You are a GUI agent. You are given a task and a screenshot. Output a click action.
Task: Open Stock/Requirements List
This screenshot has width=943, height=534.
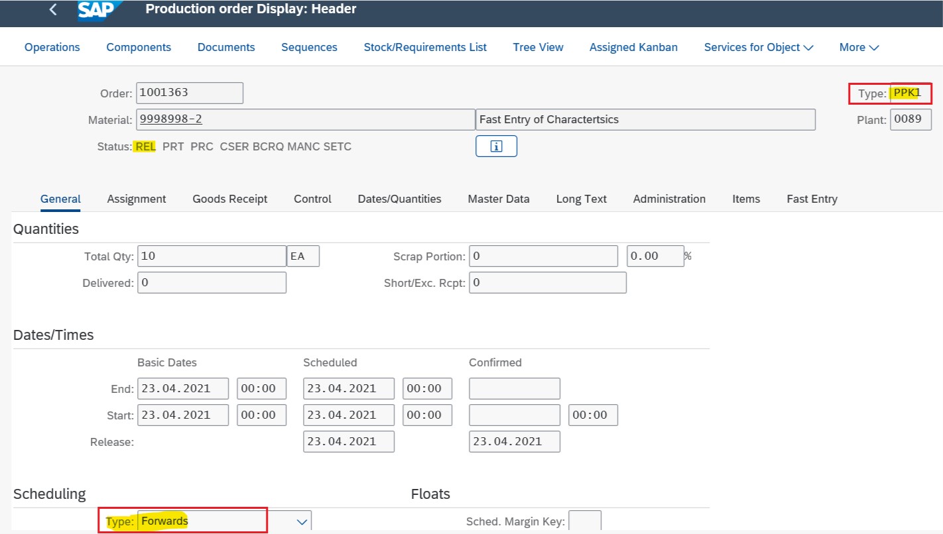pyautogui.click(x=425, y=47)
